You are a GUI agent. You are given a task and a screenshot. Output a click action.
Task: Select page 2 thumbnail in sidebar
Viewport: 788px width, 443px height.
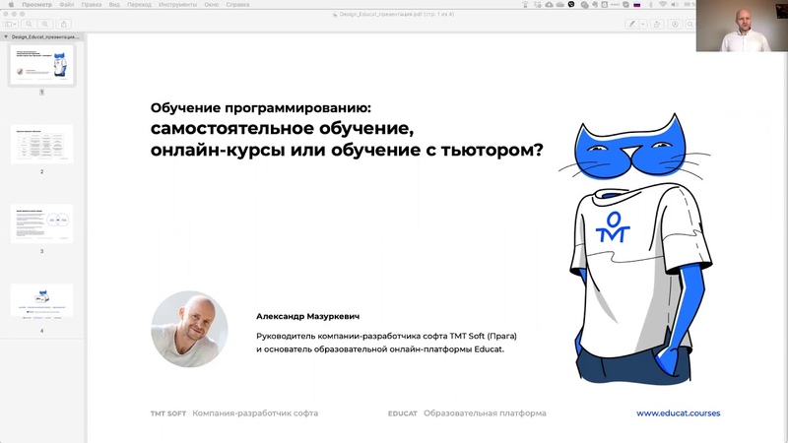41,144
